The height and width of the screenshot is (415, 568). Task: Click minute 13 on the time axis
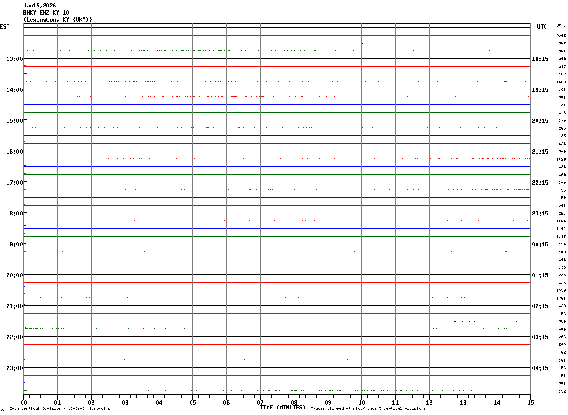pos(463,402)
